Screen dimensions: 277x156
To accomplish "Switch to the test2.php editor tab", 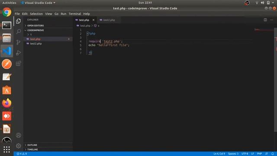I will point(109,20).
